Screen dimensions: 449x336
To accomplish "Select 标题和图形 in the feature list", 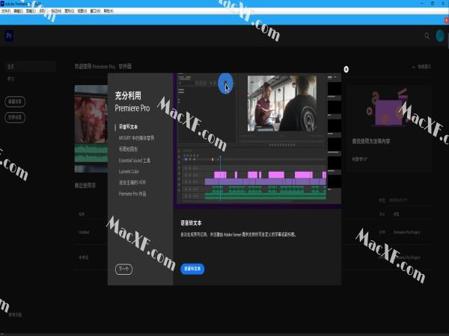I will click(x=128, y=149).
